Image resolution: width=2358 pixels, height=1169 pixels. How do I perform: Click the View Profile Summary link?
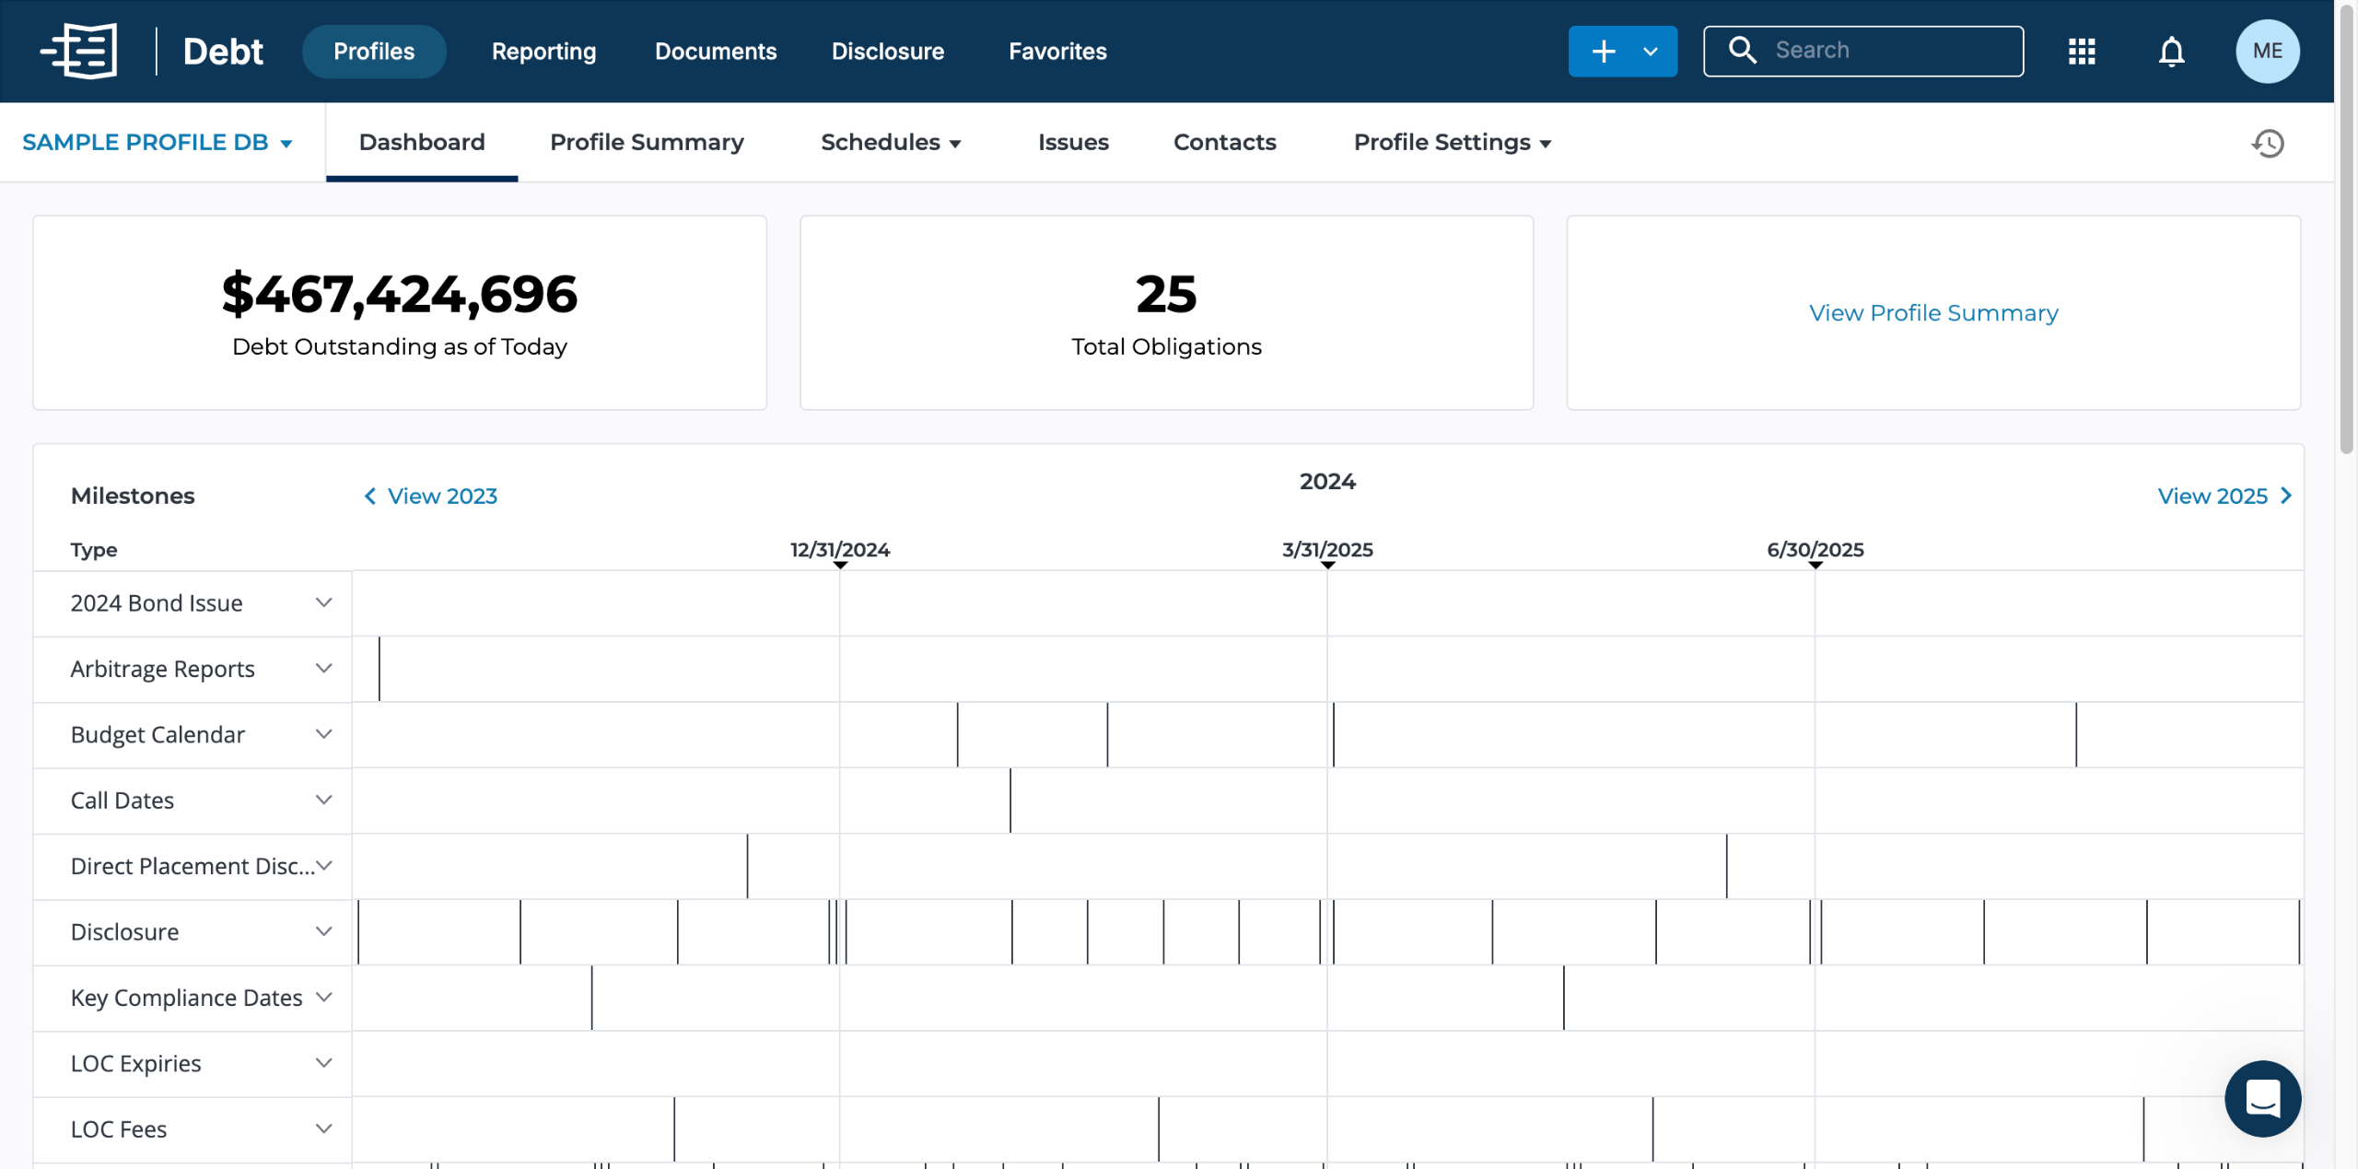(x=1932, y=313)
